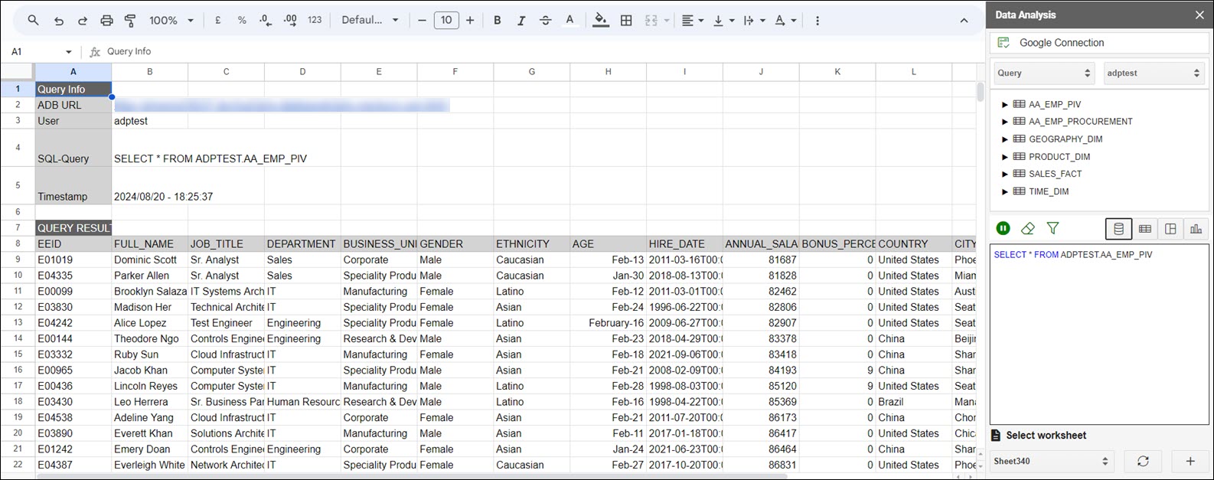Click inside the SQL query editor
The width and height of the screenshot is (1214, 480).
tap(1099, 334)
